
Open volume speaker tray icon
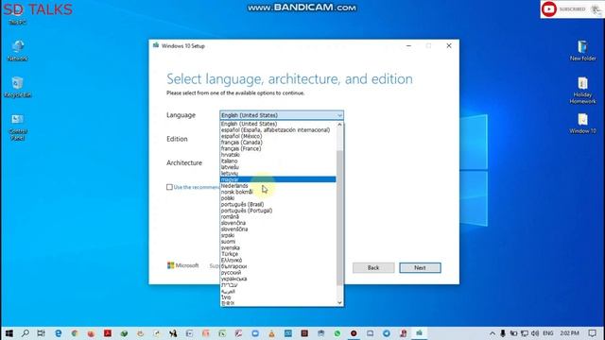pos(535,333)
